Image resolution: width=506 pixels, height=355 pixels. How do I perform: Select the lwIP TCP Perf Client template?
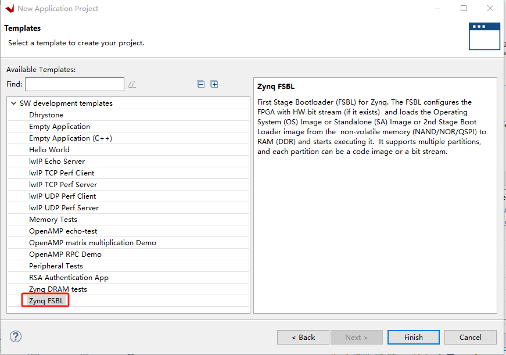coord(62,173)
